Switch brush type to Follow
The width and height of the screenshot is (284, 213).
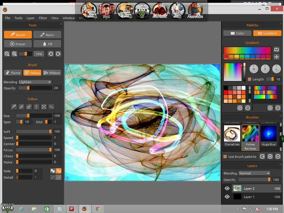coord(32,73)
